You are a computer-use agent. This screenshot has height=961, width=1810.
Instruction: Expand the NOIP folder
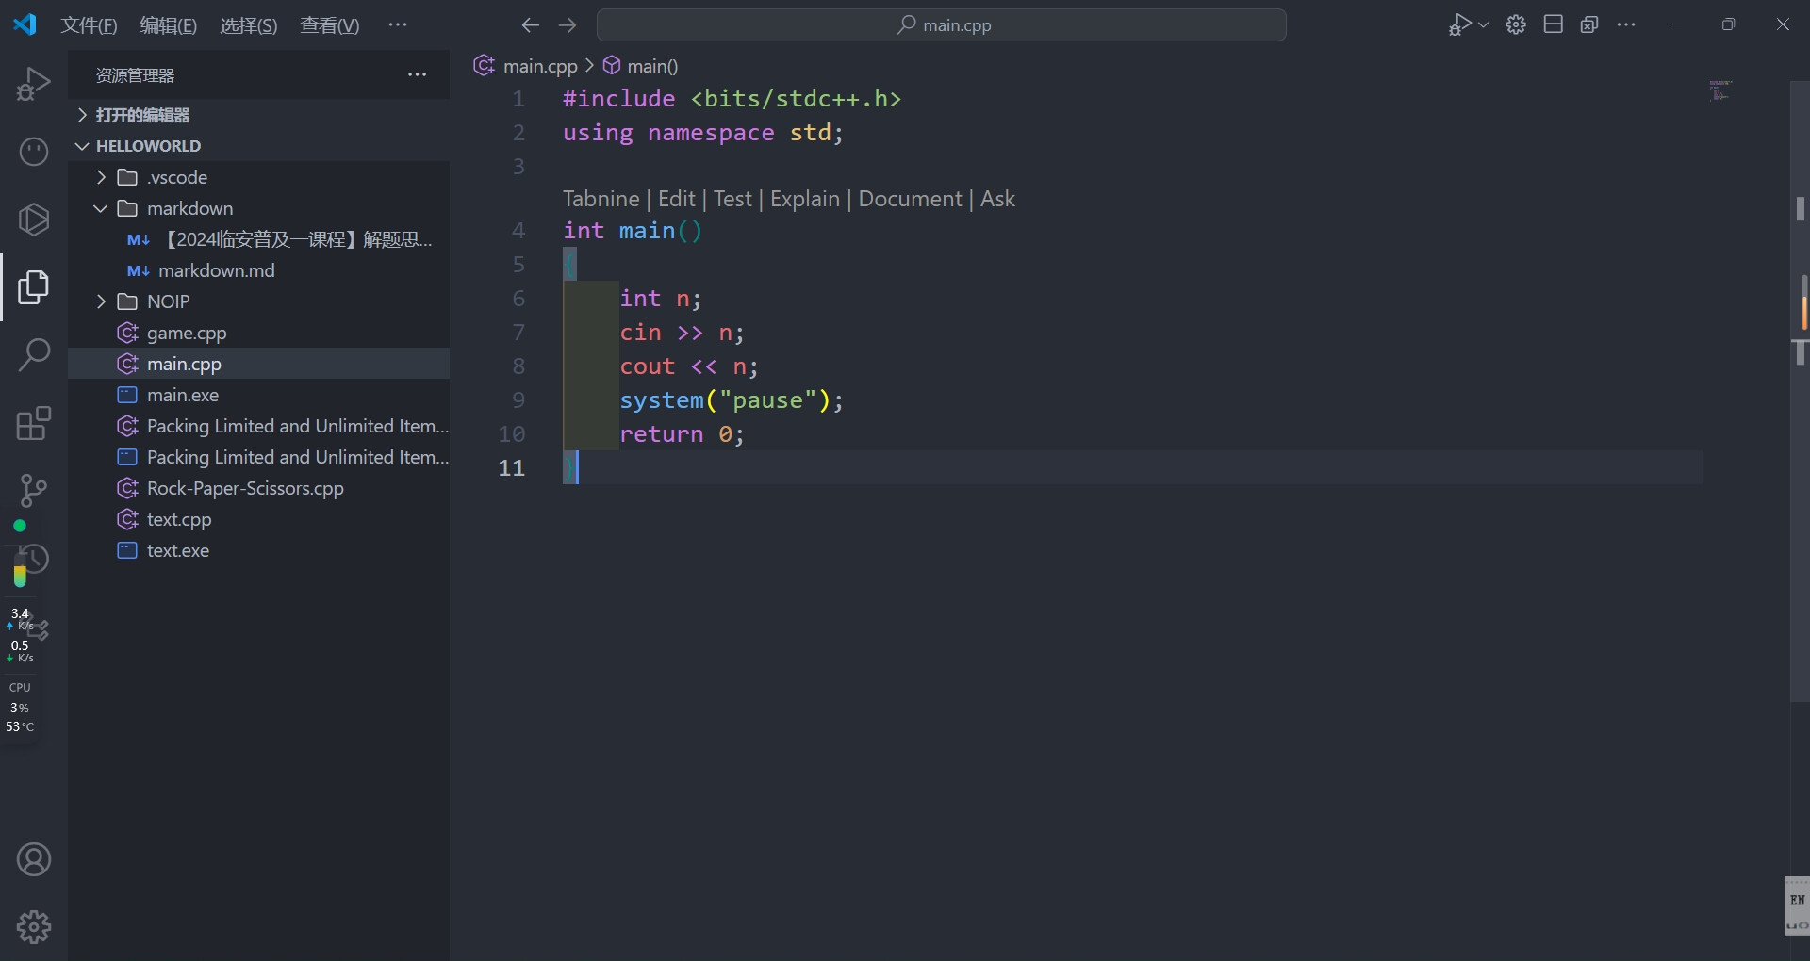[168, 301]
